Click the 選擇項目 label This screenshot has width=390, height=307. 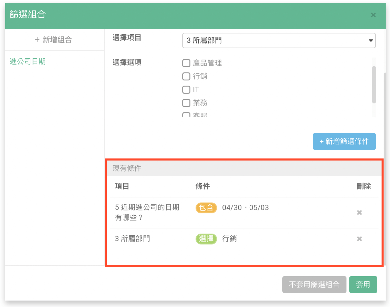(127, 38)
